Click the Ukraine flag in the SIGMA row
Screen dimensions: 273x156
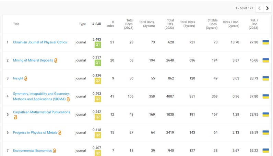tap(266, 96)
